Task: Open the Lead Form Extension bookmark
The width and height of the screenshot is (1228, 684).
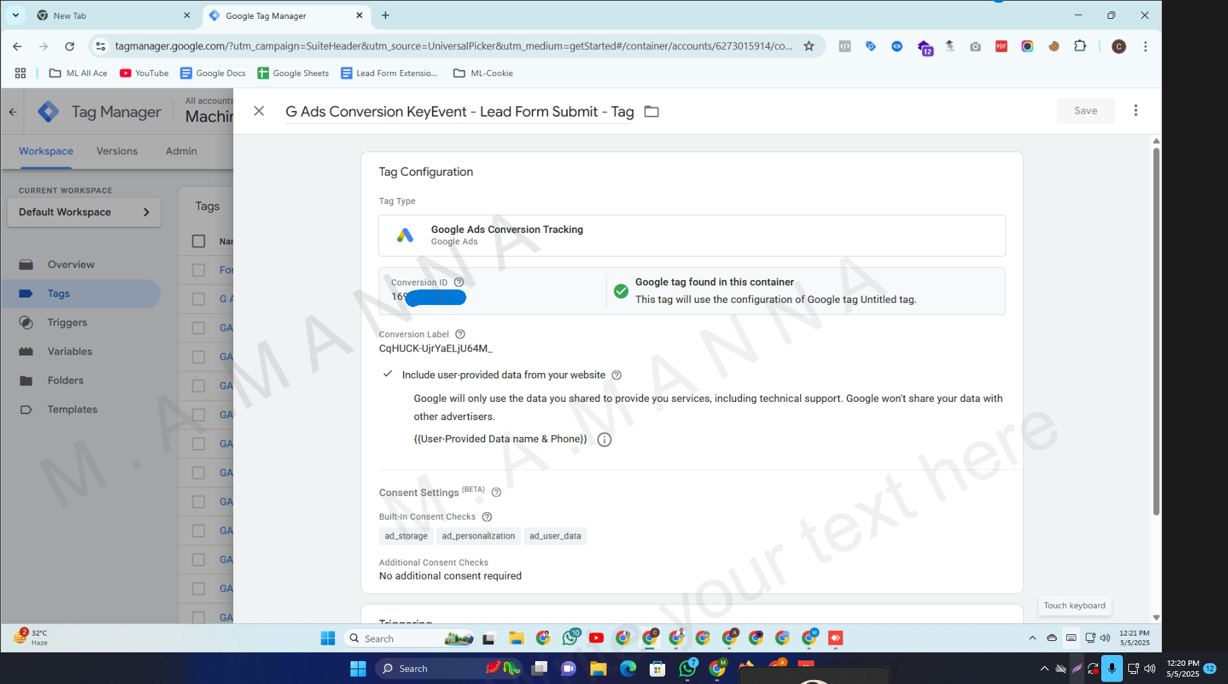Action: (390, 73)
